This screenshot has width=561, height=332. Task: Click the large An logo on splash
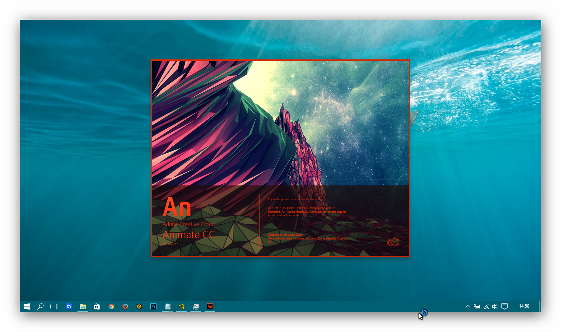point(177,207)
